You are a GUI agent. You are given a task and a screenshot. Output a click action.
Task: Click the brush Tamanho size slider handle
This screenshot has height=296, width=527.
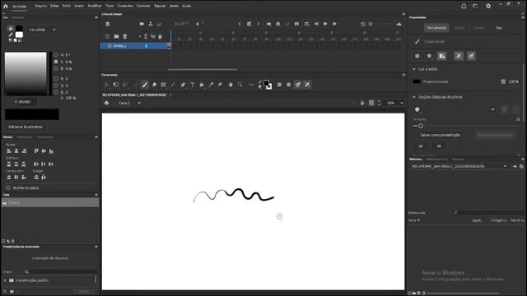(x=421, y=126)
